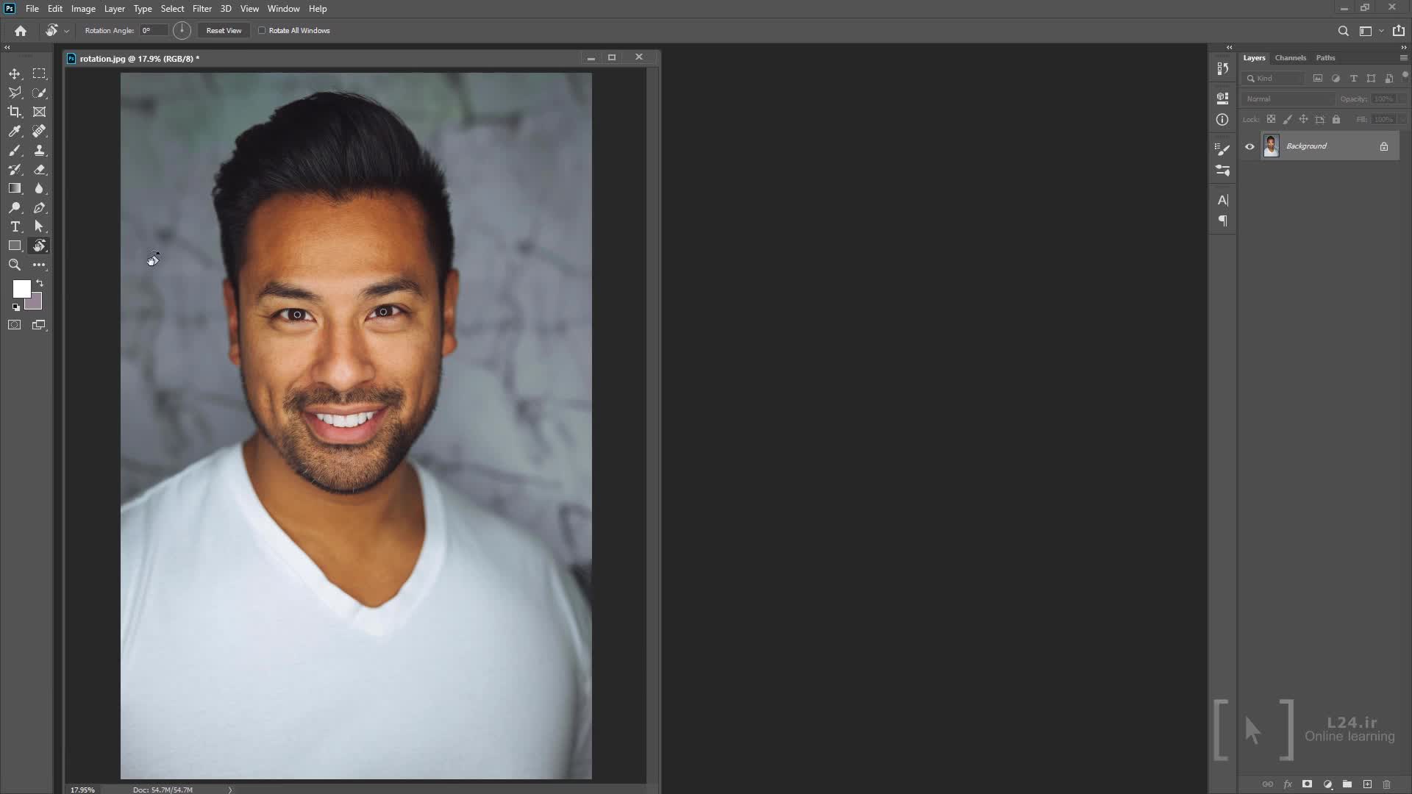Screen dimensions: 1412x794
Task: Select the Horizontal Type tool
Action: [15, 226]
